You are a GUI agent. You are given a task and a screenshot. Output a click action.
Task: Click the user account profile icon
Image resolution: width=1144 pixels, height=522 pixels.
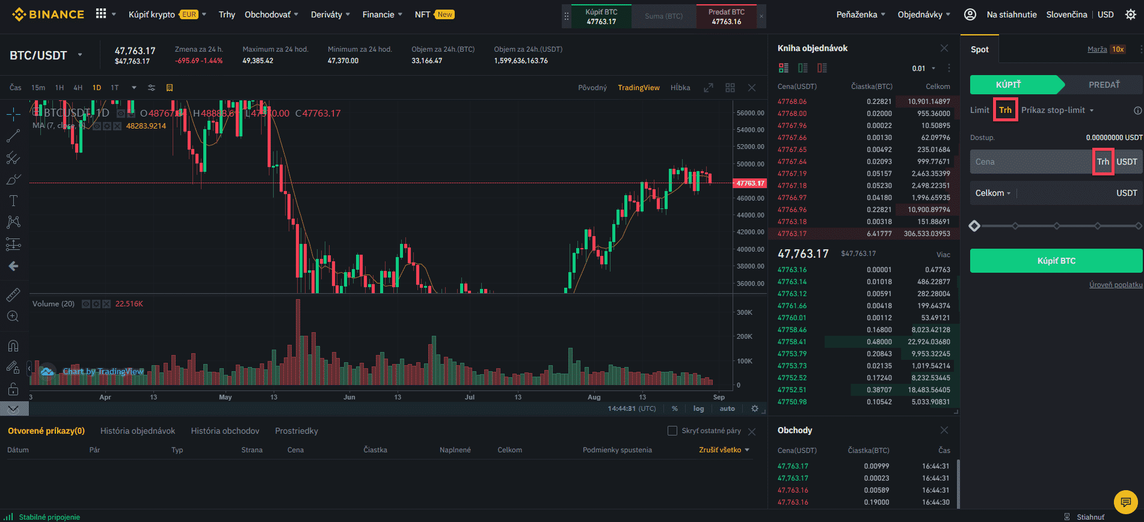[x=970, y=14]
